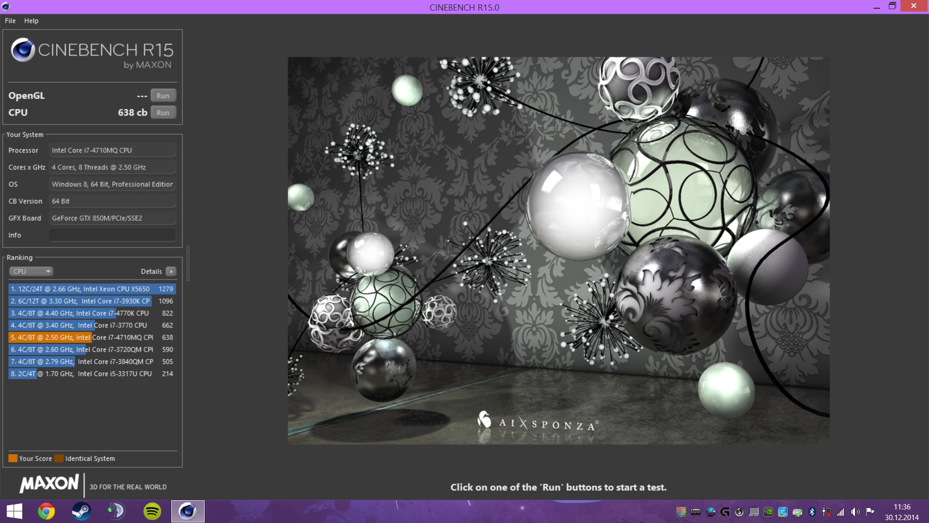Run the CPU benchmark test
Image resolution: width=929 pixels, height=523 pixels.
point(163,112)
